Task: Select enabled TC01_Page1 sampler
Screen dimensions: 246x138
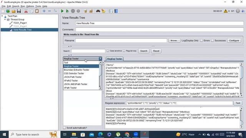Action: click(20, 23)
